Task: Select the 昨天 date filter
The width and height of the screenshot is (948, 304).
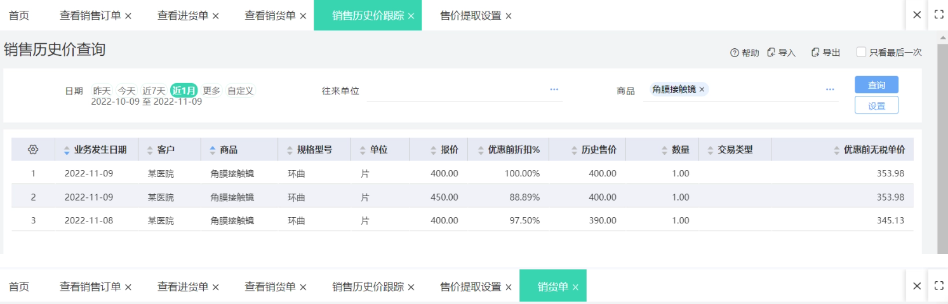Action: click(102, 91)
